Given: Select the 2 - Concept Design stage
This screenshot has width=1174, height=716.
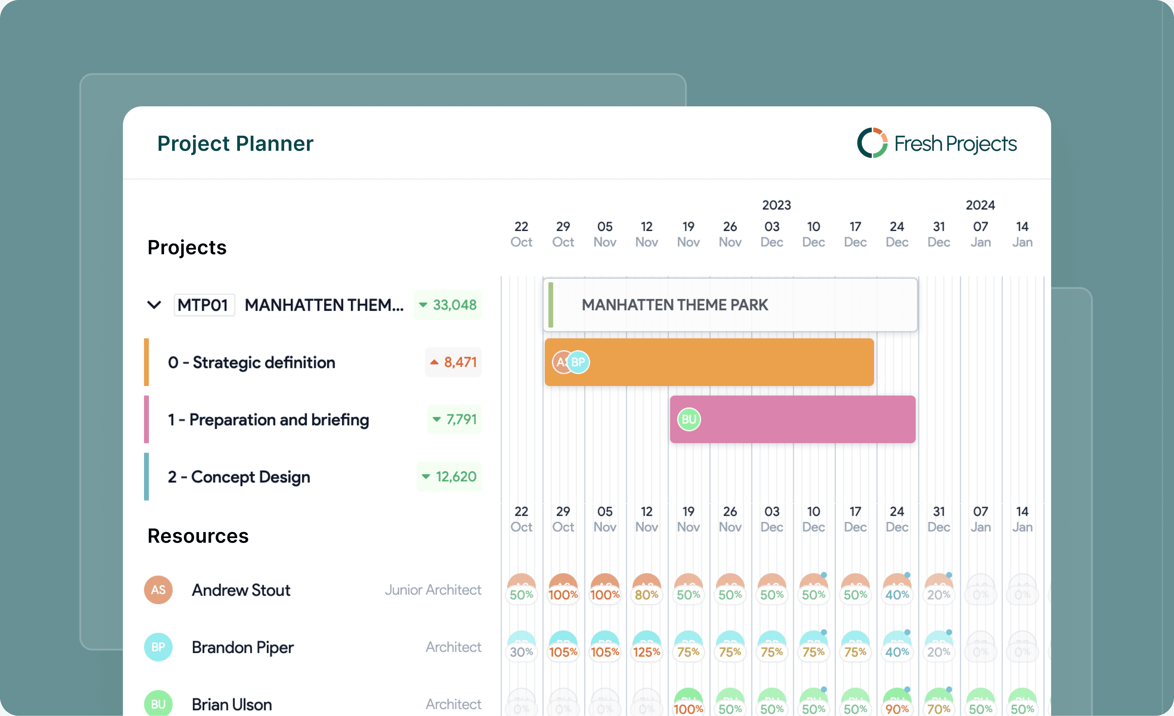Looking at the screenshot, I should pos(239,476).
